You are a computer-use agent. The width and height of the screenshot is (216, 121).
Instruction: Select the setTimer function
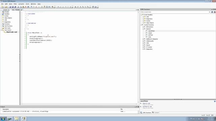pos(151,35)
